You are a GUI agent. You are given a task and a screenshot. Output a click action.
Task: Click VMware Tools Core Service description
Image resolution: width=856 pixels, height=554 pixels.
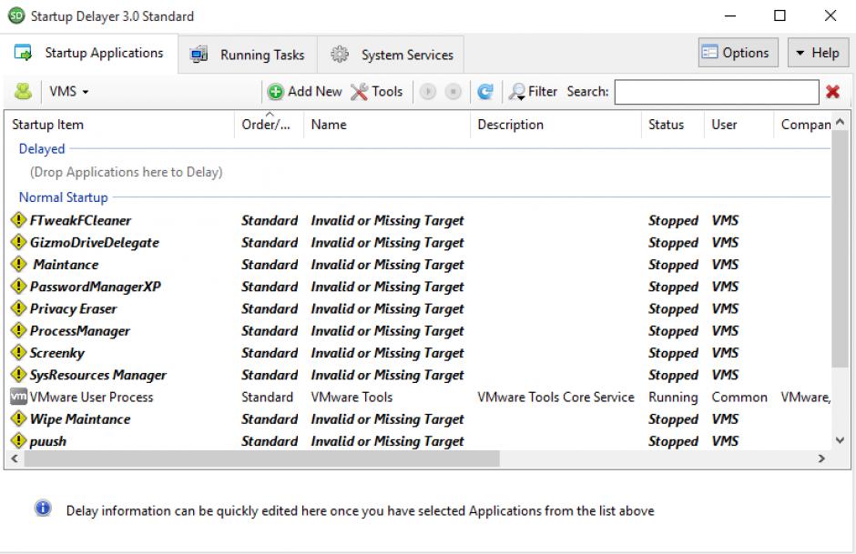pos(555,397)
